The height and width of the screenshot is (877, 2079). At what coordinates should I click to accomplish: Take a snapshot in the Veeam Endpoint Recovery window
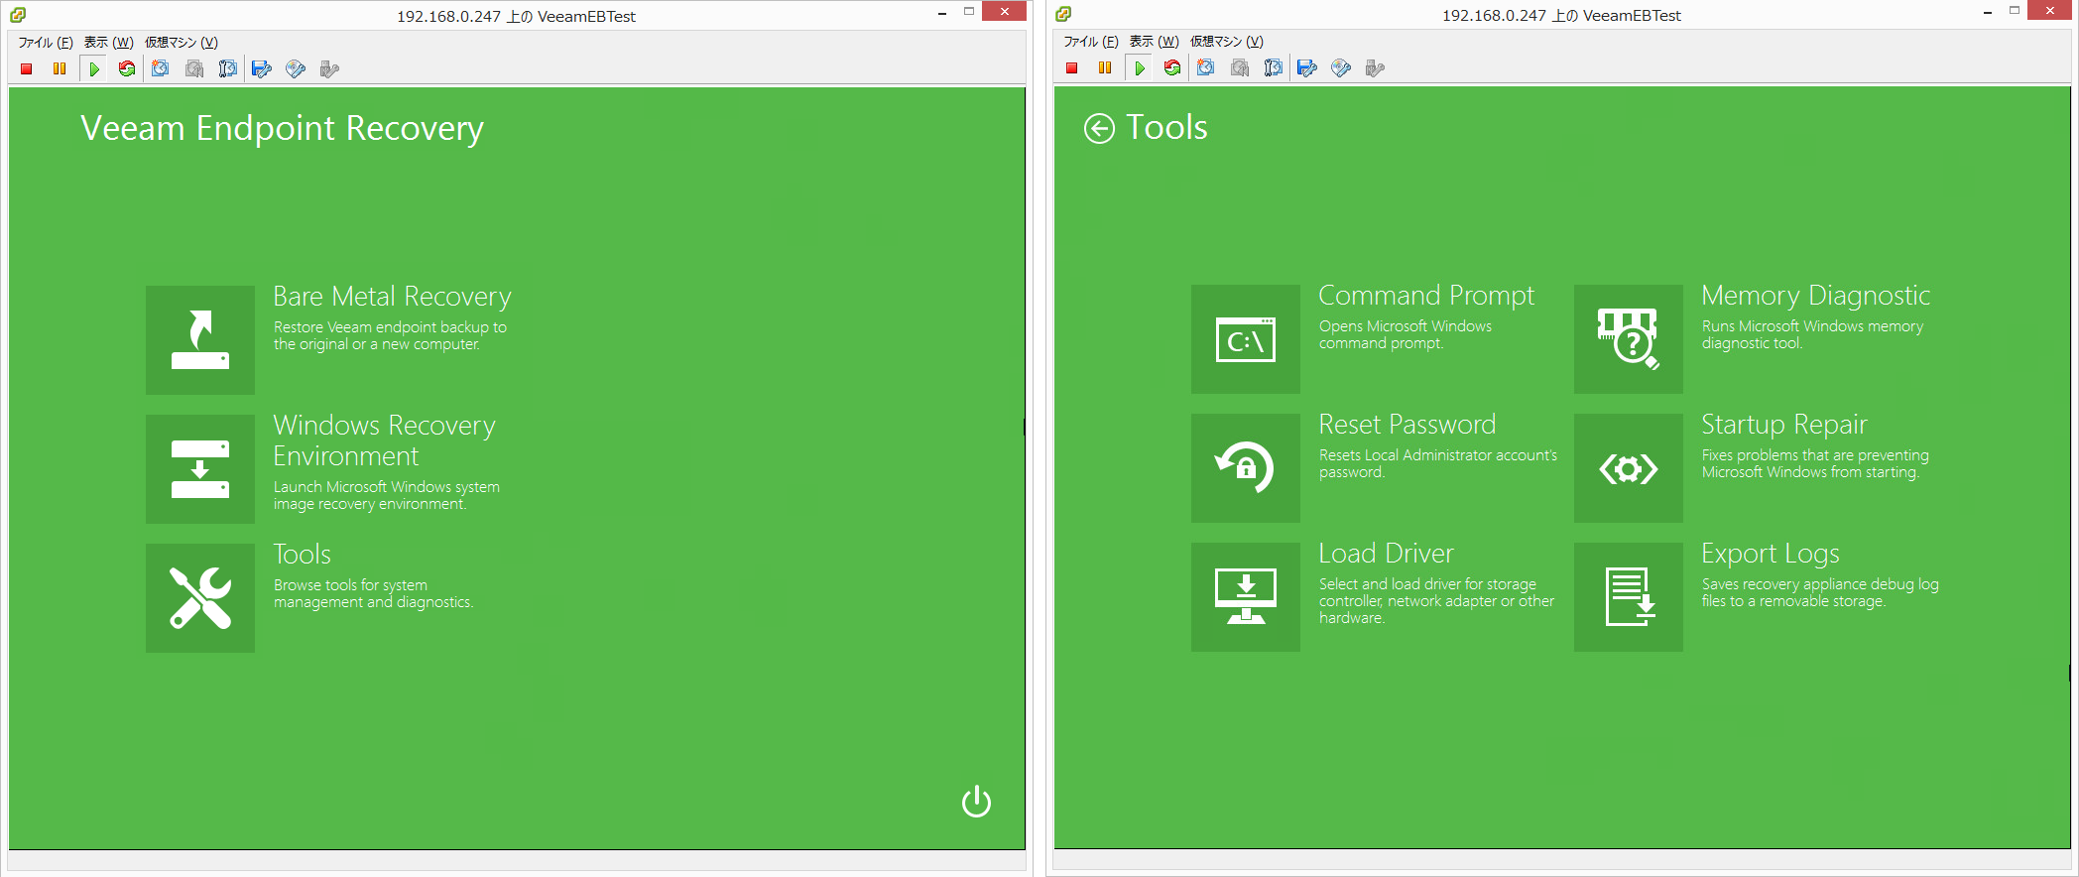click(161, 68)
